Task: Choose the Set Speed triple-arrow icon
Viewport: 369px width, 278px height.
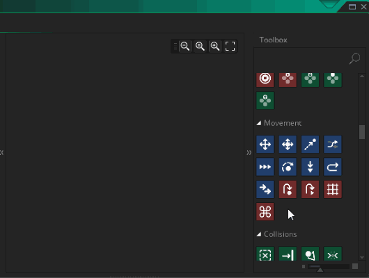Action: pos(265,167)
